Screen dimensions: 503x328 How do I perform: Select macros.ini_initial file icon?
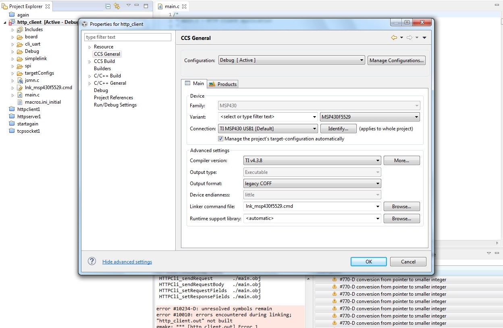(19, 102)
